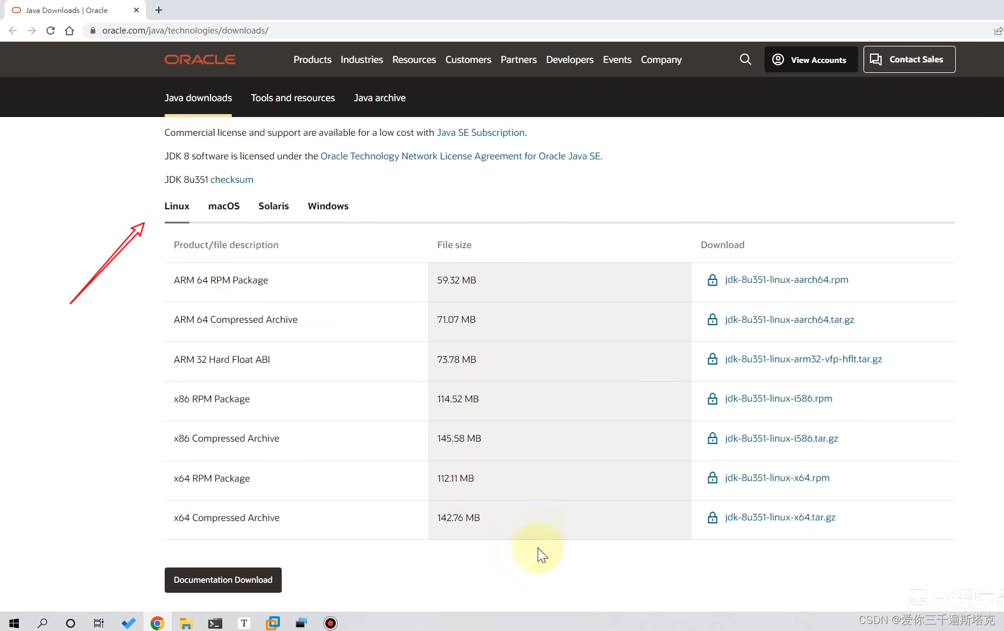Reload the page

(51, 31)
